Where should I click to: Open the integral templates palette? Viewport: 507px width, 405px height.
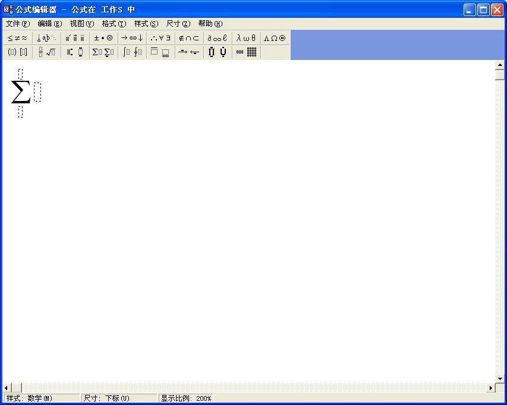(132, 52)
